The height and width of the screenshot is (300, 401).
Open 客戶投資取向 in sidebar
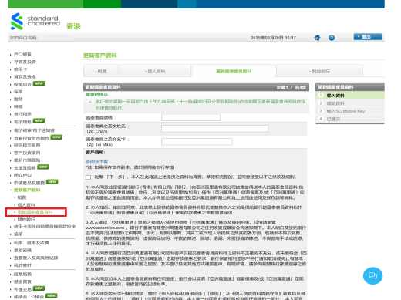click(27, 153)
